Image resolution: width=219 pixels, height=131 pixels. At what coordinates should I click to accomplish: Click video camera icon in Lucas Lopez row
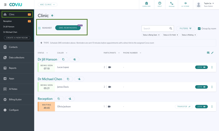pos(109,67)
